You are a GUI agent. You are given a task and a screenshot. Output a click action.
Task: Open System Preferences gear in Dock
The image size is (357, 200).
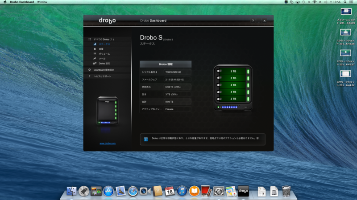click(x=219, y=192)
